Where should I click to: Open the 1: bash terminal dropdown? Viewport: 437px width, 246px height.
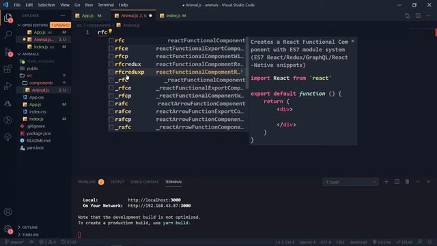click(350, 182)
